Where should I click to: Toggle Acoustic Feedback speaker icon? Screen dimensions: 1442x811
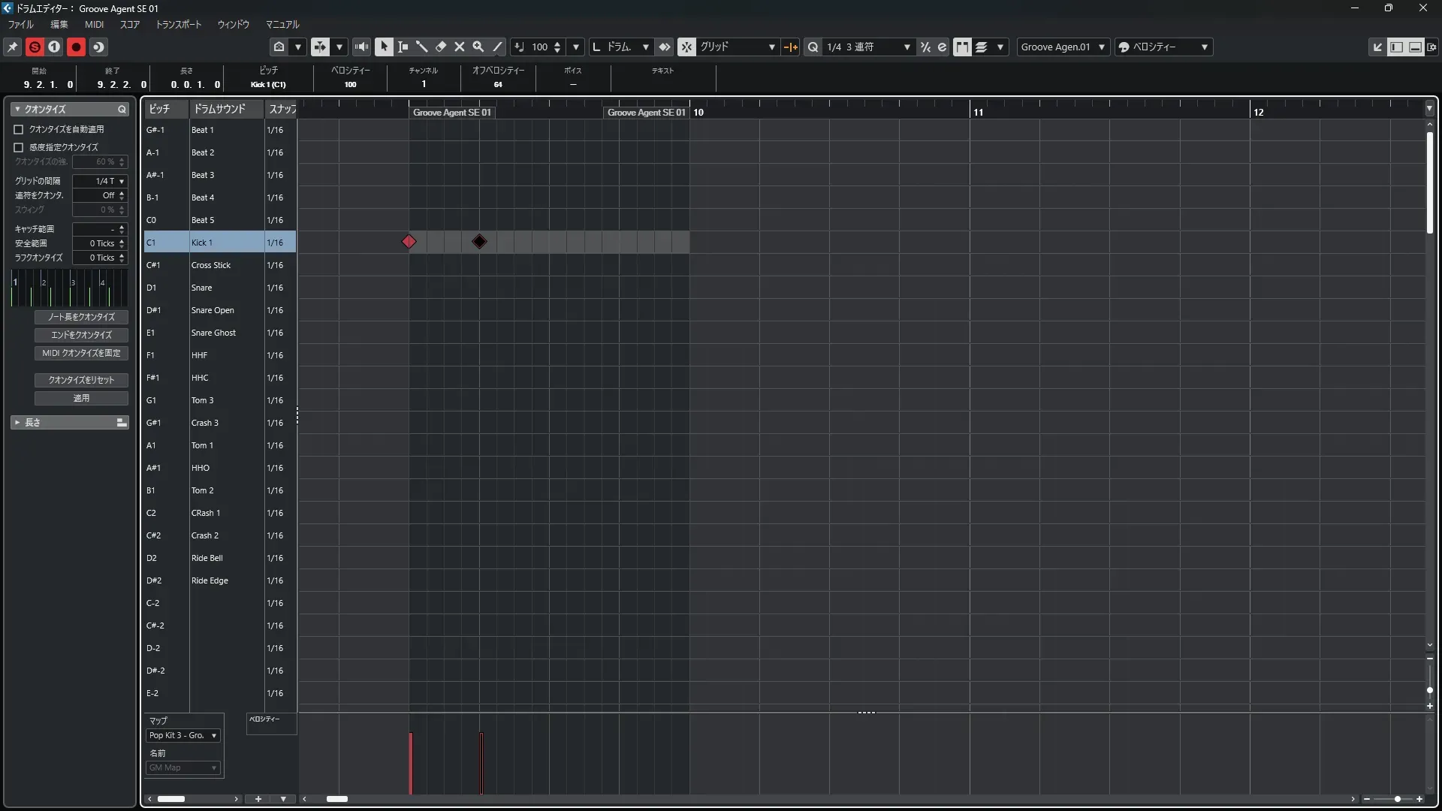click(361, 47)
